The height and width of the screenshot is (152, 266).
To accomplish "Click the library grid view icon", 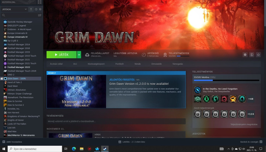I will (40, 2).
